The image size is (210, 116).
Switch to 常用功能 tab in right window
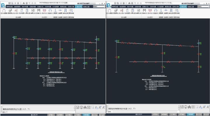click(x=115, y=6)
